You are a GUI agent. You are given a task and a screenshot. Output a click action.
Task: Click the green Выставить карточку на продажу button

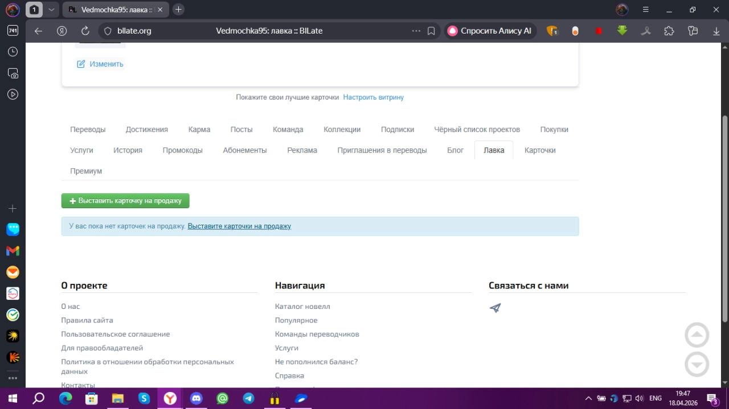pyautogui.click(x=125, y=201)
